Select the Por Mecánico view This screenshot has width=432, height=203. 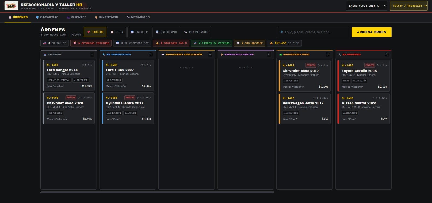(196, 32)
